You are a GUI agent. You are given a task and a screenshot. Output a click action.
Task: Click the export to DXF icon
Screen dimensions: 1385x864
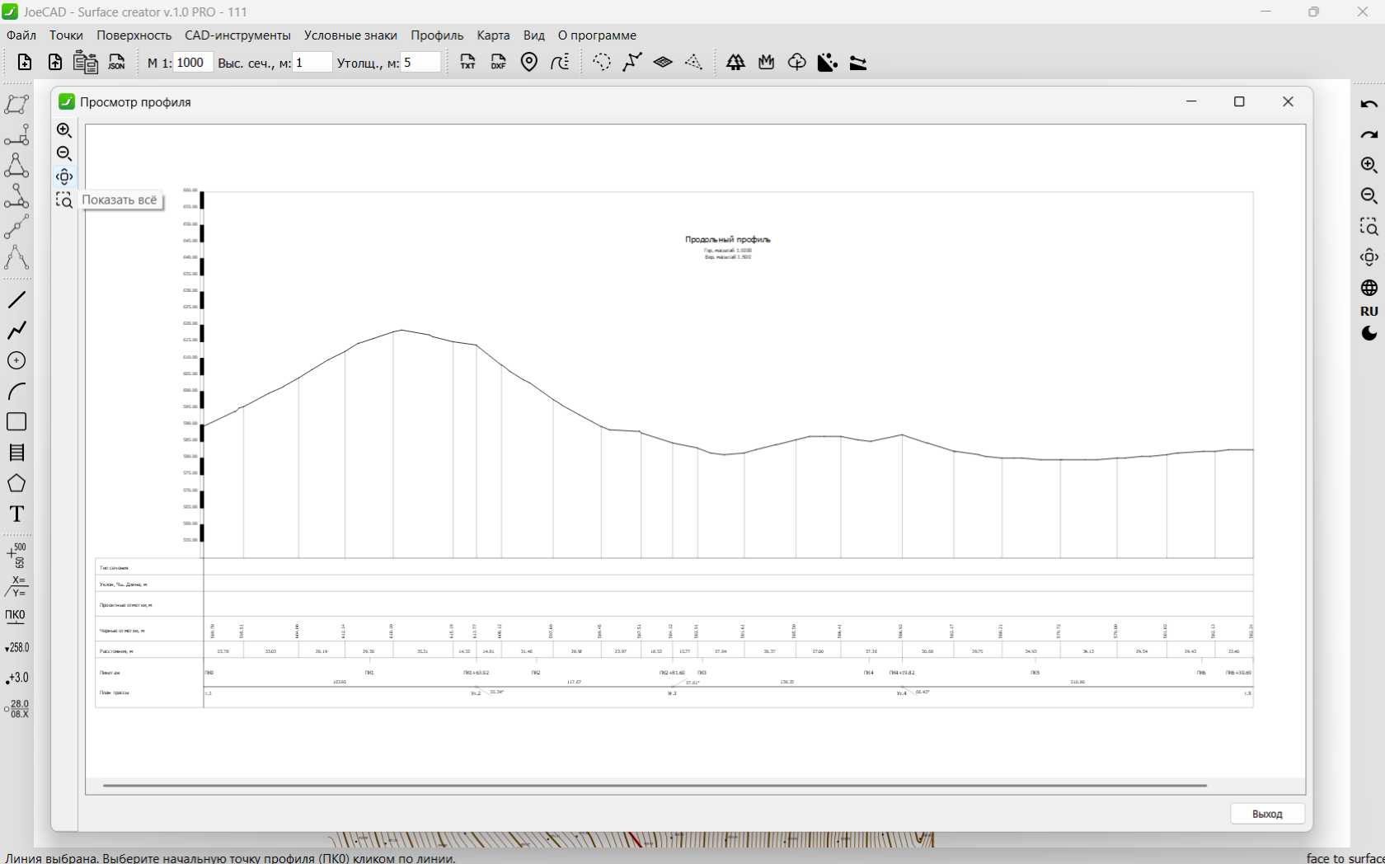click(499, 63)
